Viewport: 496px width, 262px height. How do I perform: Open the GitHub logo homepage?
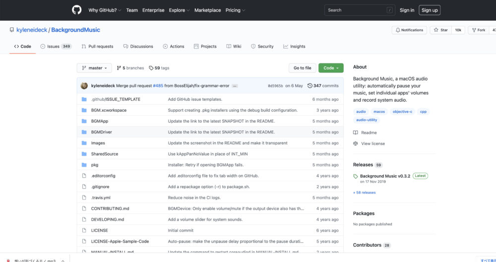pyautogui.click(x=76, y=10)
